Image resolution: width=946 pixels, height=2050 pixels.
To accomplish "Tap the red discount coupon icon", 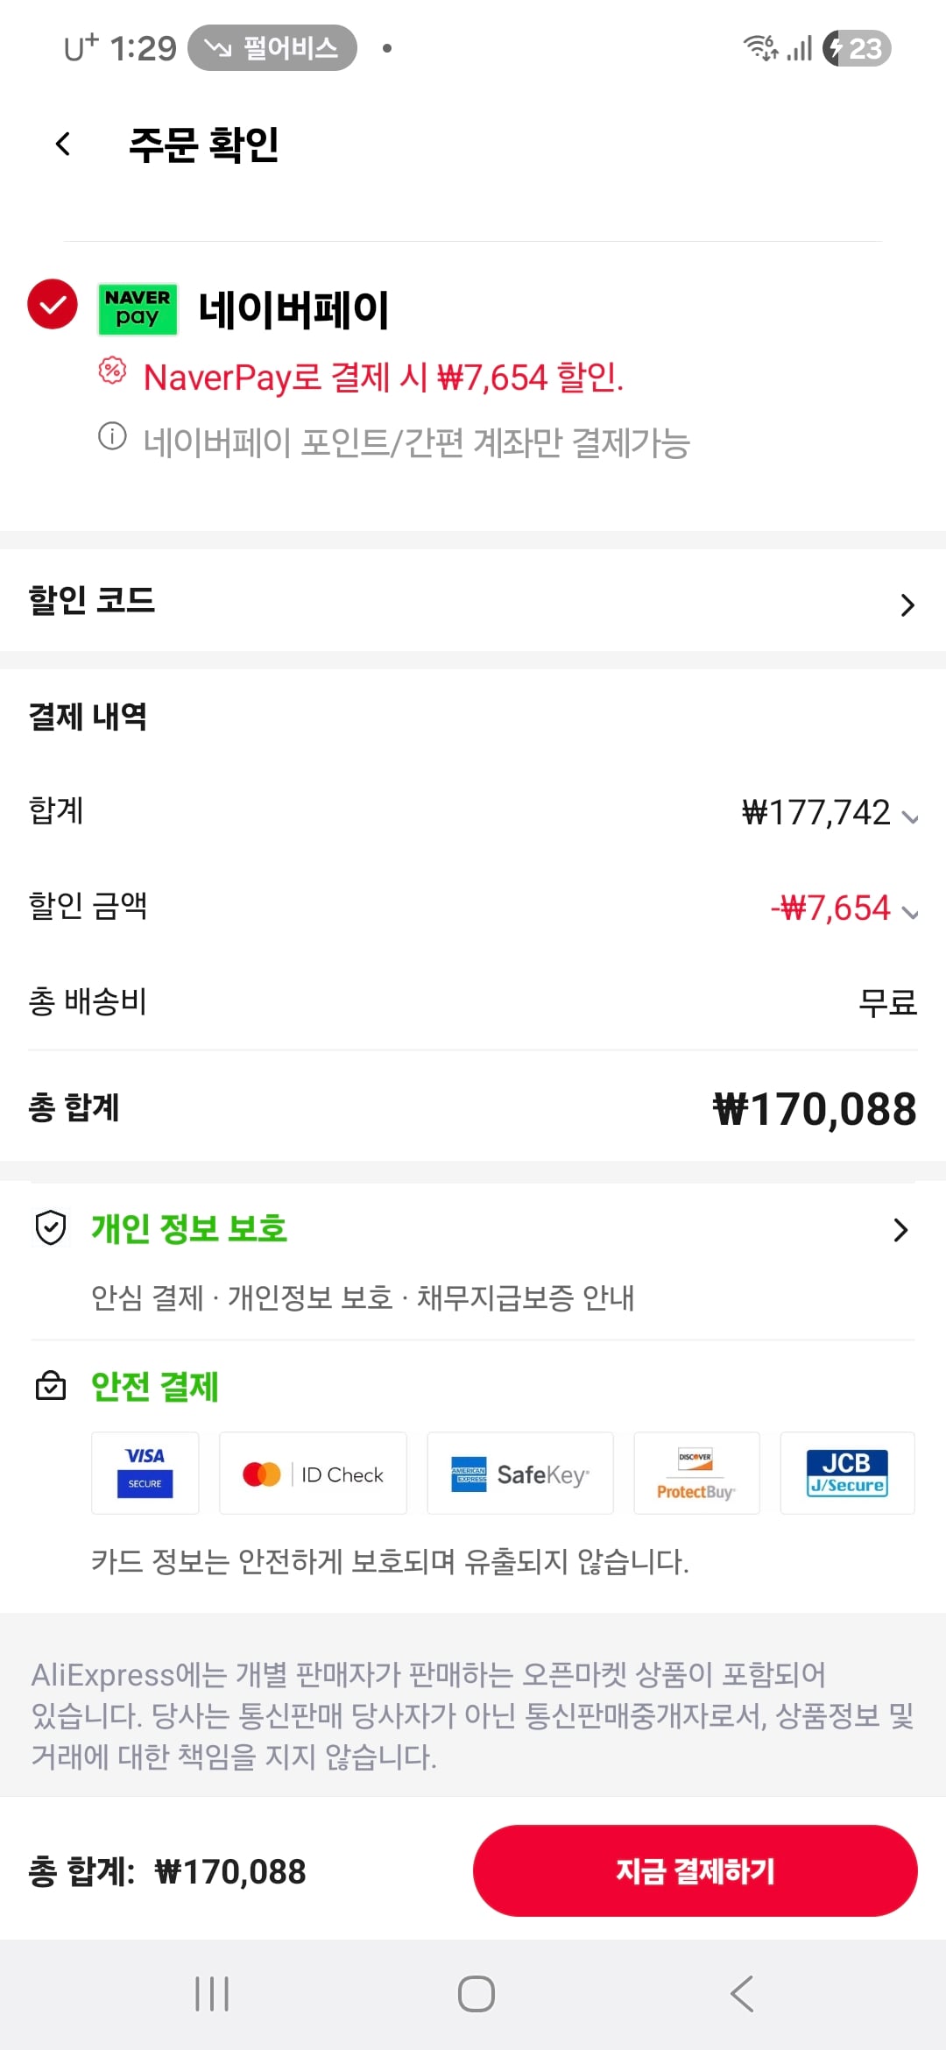I will (112, 371).
